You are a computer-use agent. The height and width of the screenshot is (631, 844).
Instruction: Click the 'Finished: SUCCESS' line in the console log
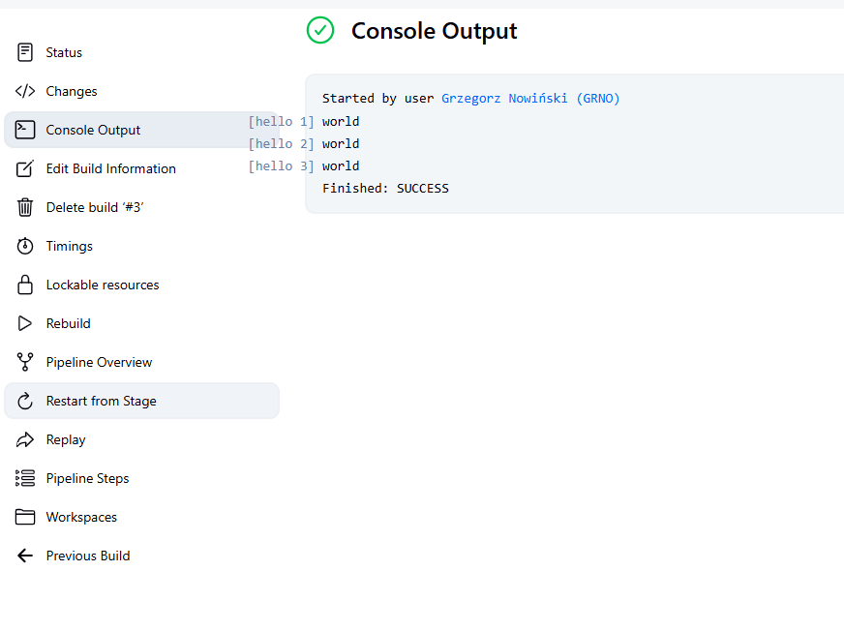(385, 188)
